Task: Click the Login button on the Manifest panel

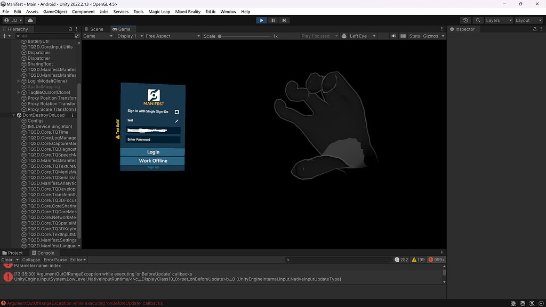Action: (x=152, y=152)
